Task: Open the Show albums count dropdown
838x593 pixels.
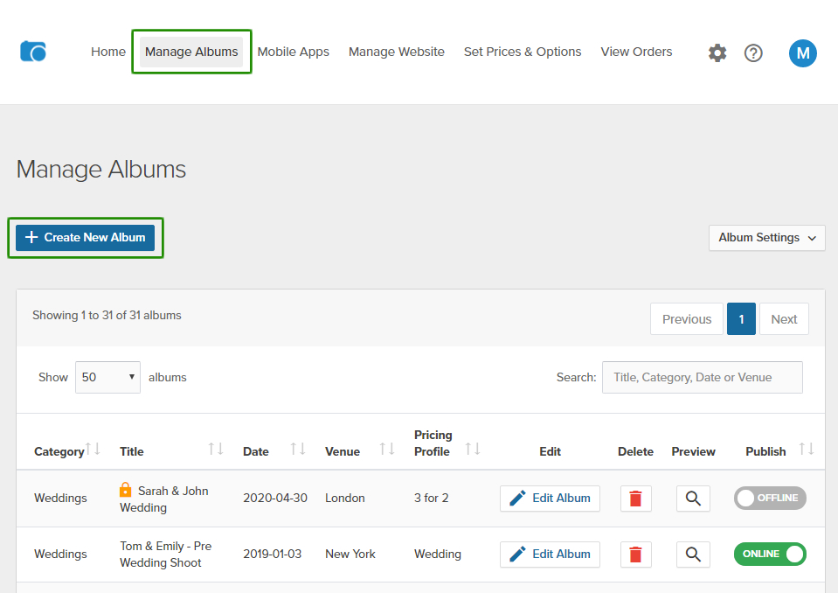Action: pos(107,378)
